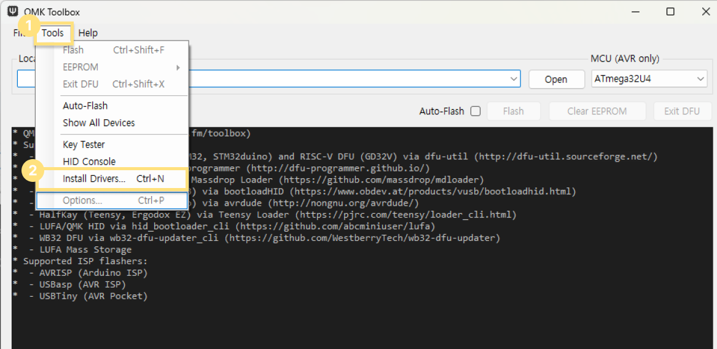Open the Tools menu
Image resolution: width=717 pixels, height=349 pixels.
(x=53, y=33)
